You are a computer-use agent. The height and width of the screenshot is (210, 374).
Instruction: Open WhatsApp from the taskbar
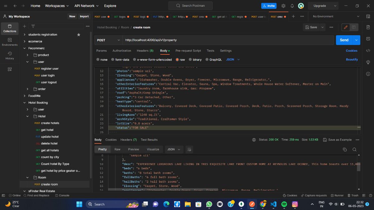(209, 204)
